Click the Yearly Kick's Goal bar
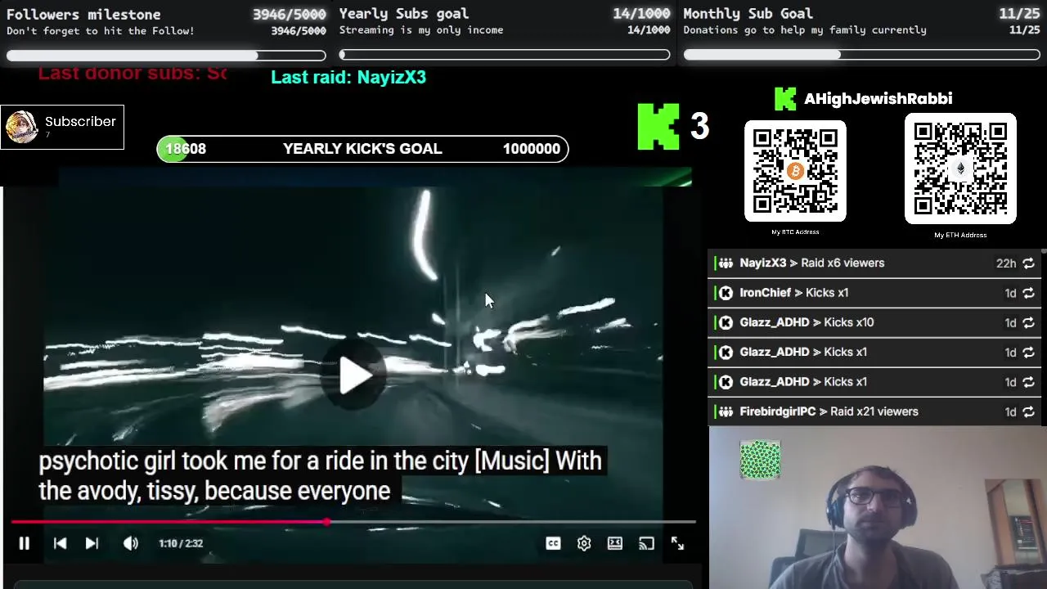The height and width of the screenshot is (589, 1047). click(362, 149)
